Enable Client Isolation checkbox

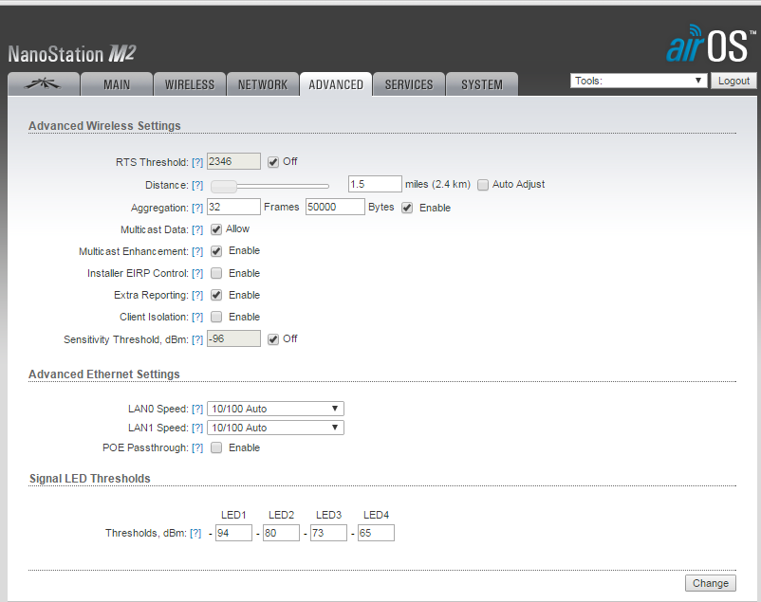click(x=216, y=317)
